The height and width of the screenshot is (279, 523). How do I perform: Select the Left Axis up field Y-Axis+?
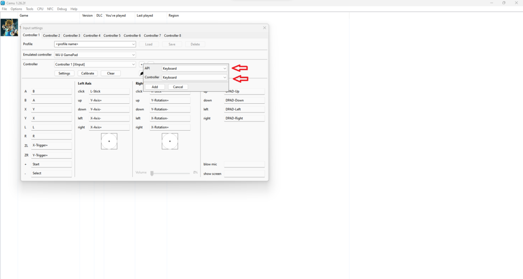109,100
